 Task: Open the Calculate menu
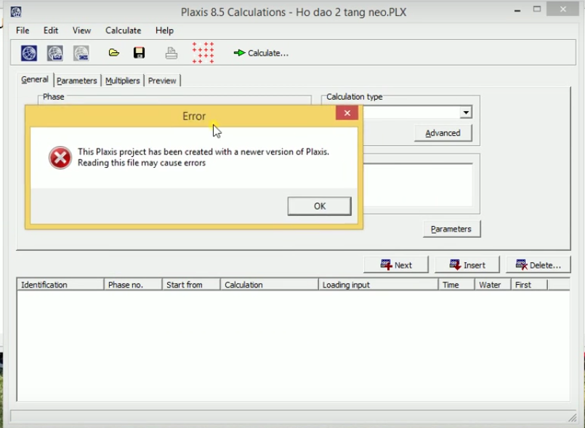pos(123,31)
